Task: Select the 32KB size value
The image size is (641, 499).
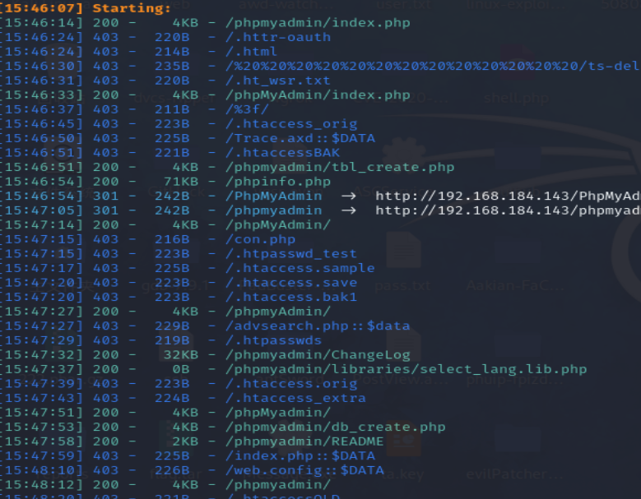Action: point(181,355)
